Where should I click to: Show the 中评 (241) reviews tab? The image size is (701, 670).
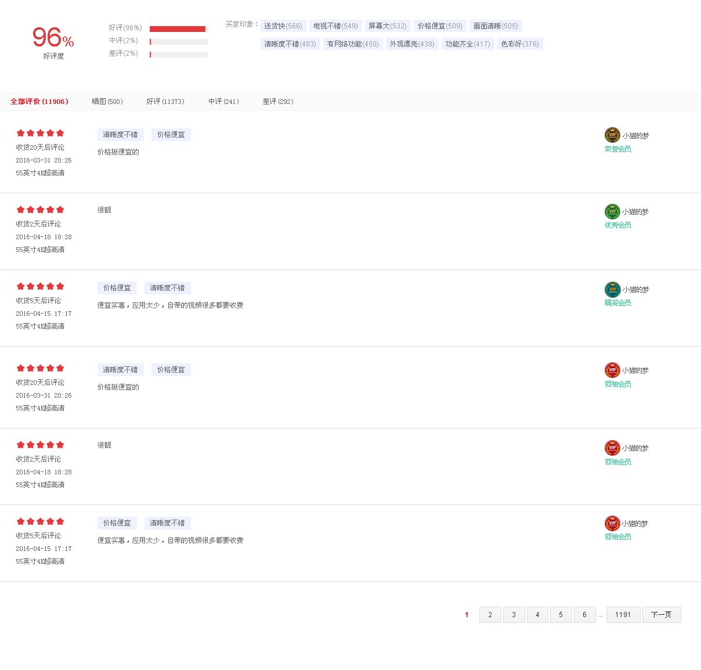[x=223, y=102]
